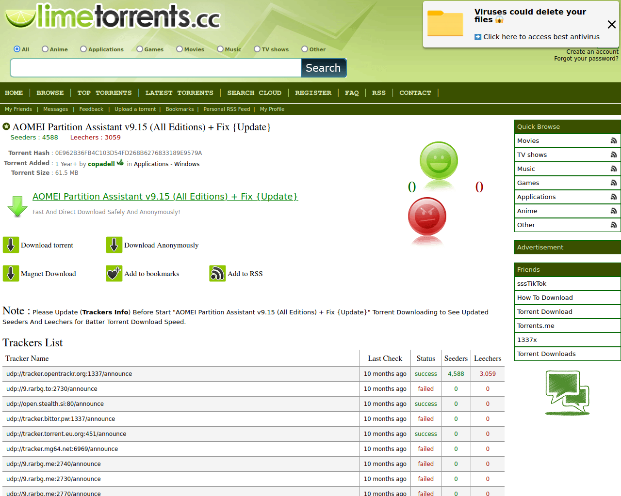Screen dimensions: 621x496
Task: Select the TV shows search category radio
Action: pyautogui.click(x=257, y=49)
